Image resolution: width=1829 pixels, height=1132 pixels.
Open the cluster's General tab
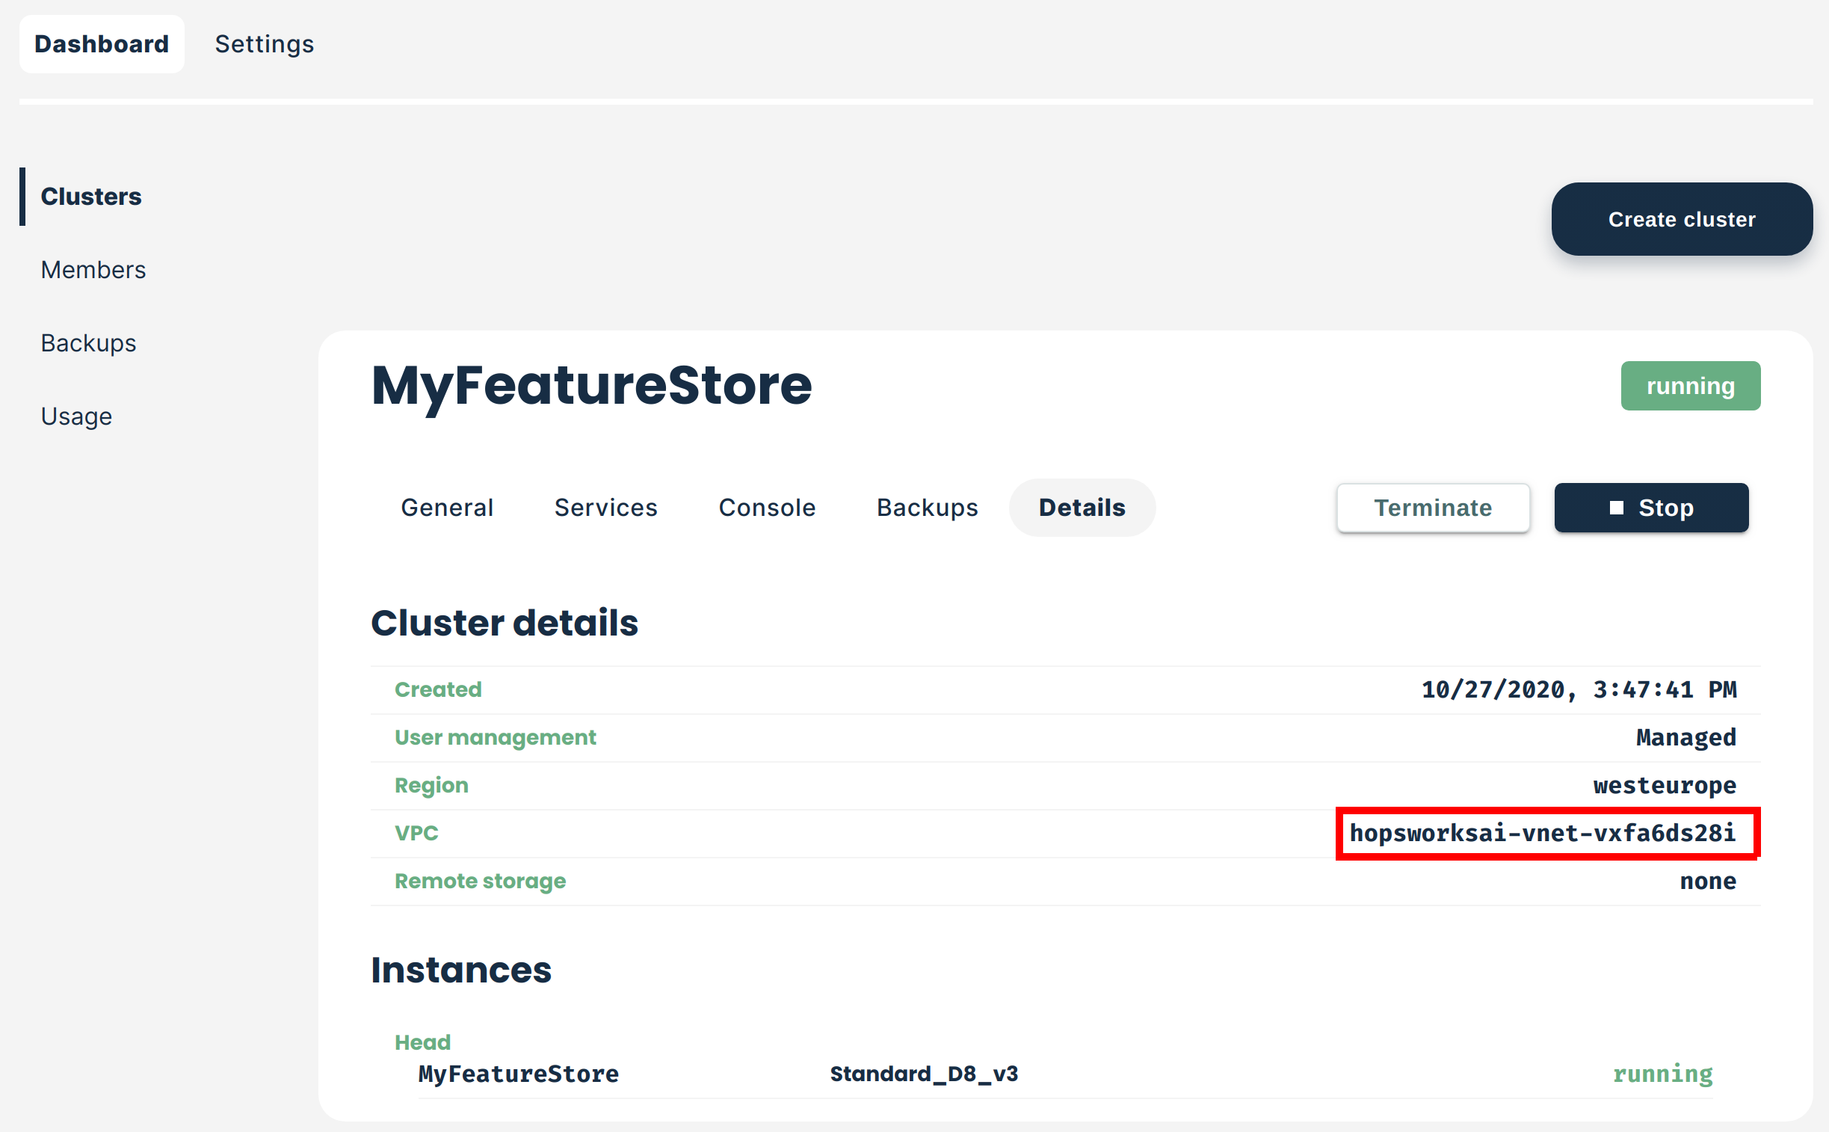point(447,508)
